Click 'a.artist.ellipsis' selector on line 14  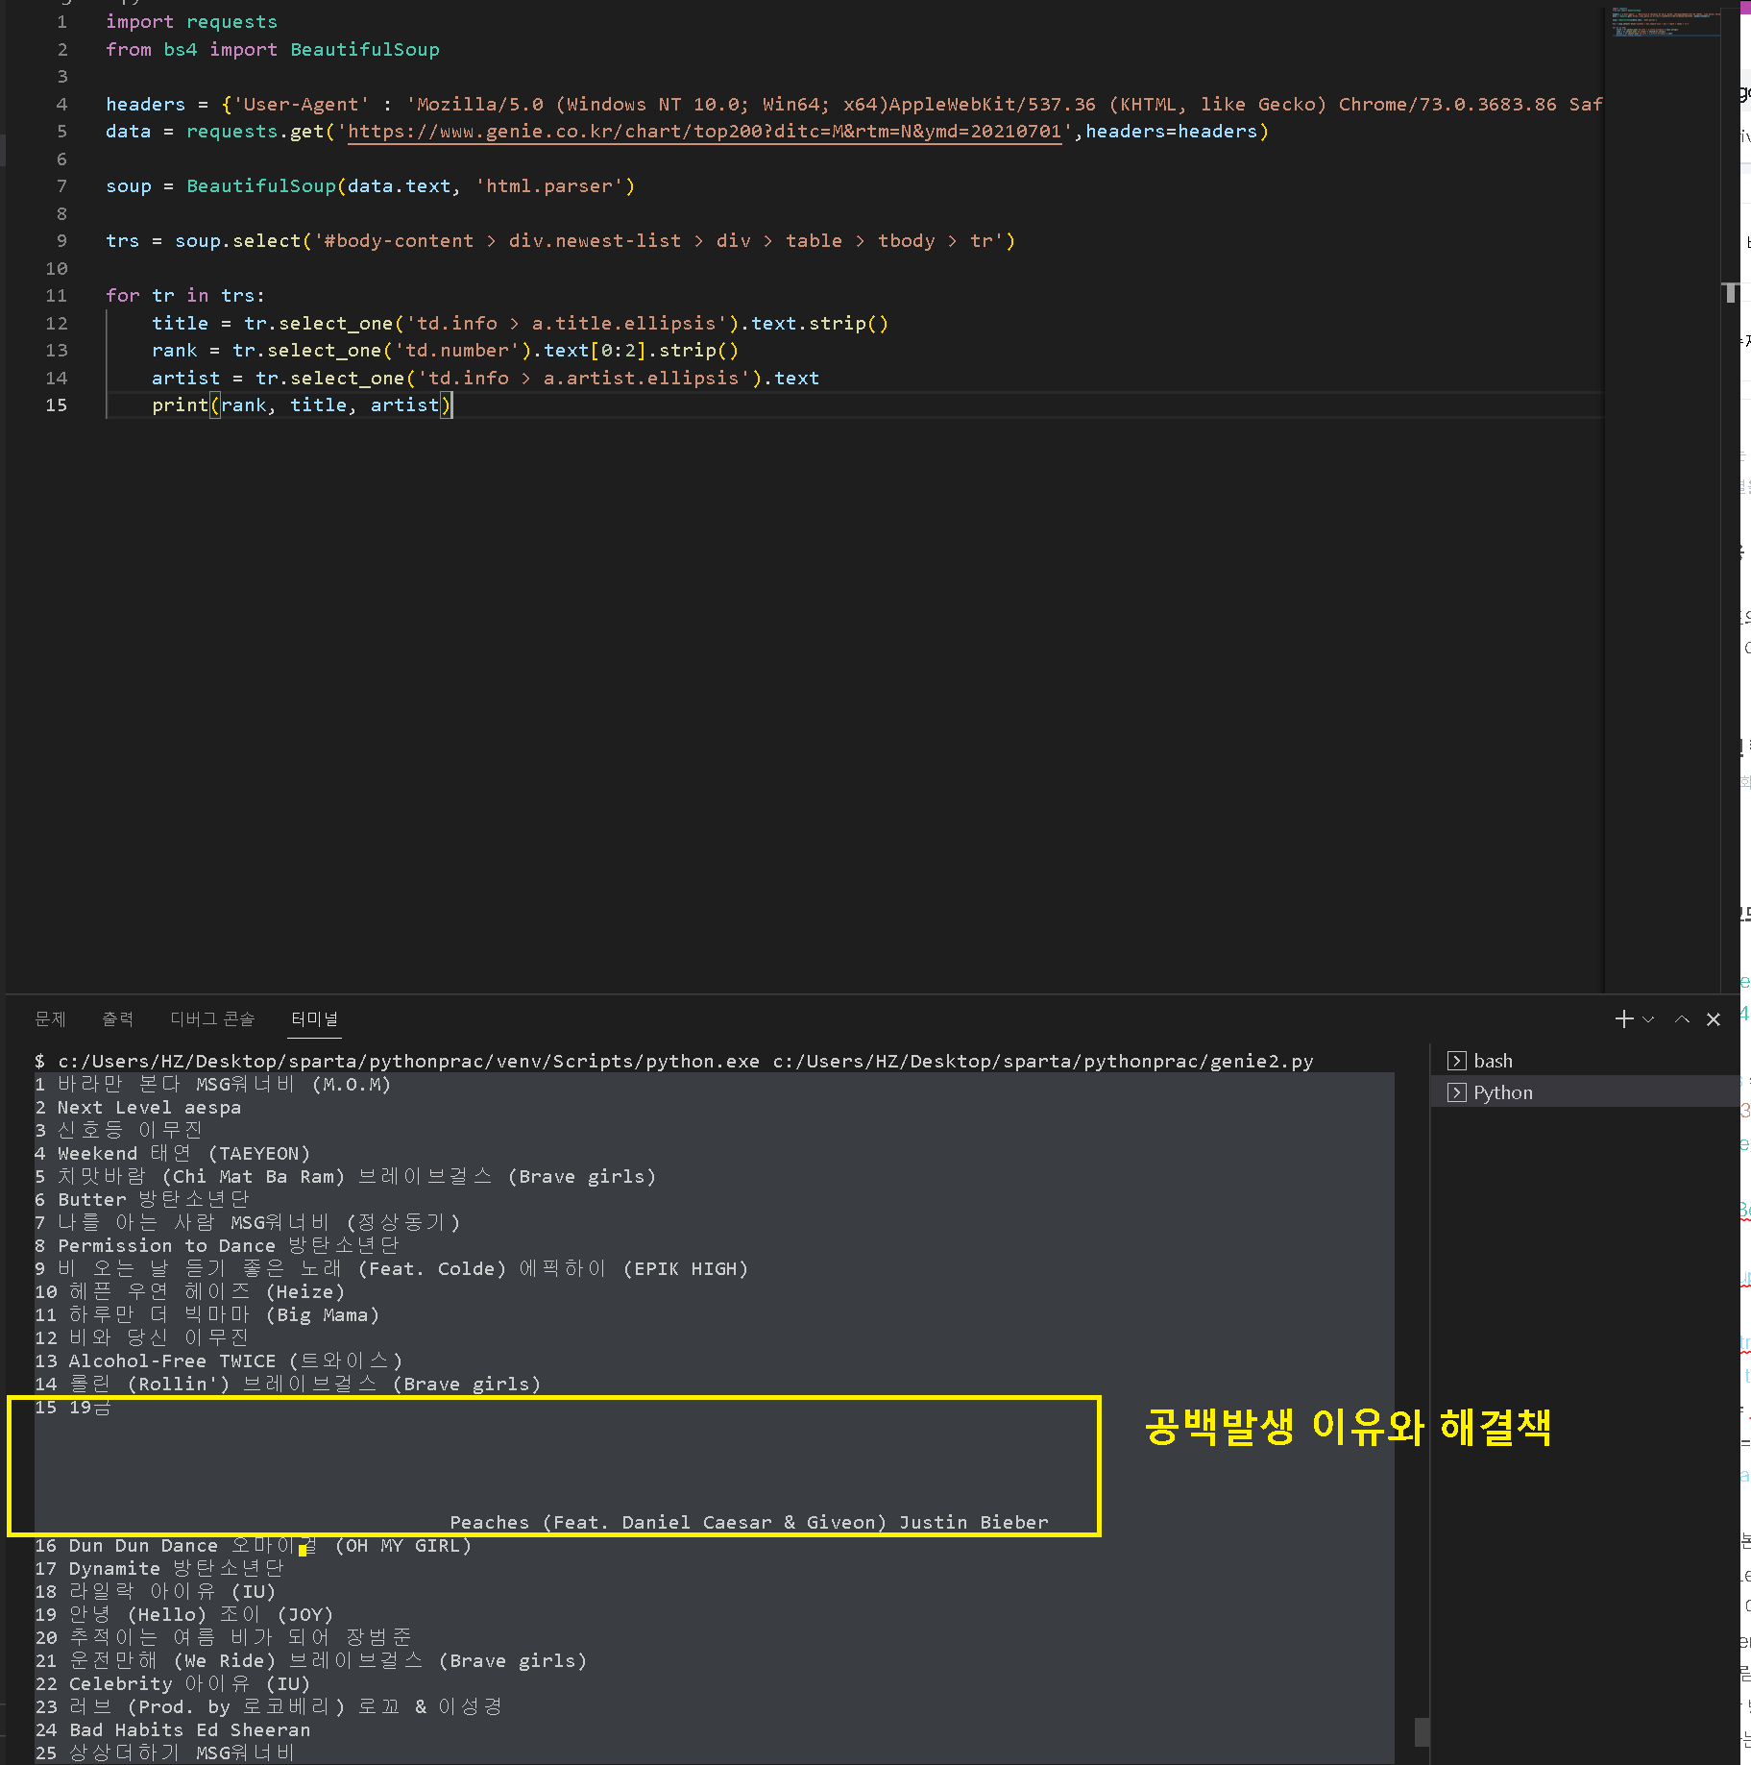coord(642,379)
